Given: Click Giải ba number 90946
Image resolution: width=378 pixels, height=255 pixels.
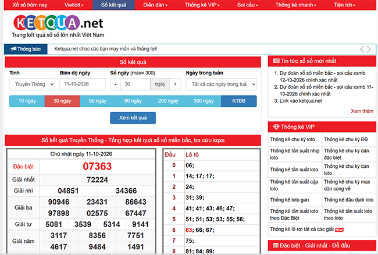Looking at the screenshot, I should [x=59, y=202].
